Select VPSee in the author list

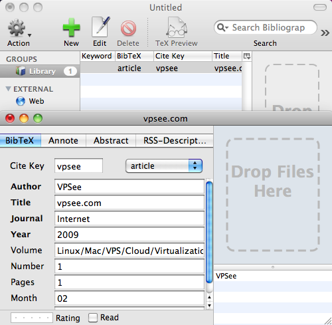point(273,276)
